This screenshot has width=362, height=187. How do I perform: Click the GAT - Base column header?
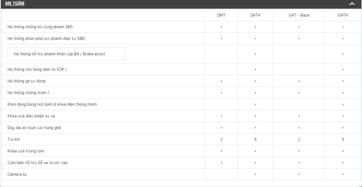tap(299, 15)
